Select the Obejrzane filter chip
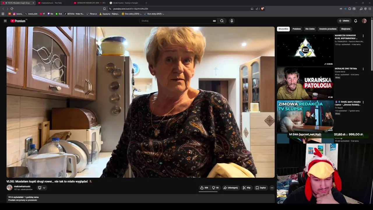This screenshot has width=373, height=210. click(x=346, y=29)
